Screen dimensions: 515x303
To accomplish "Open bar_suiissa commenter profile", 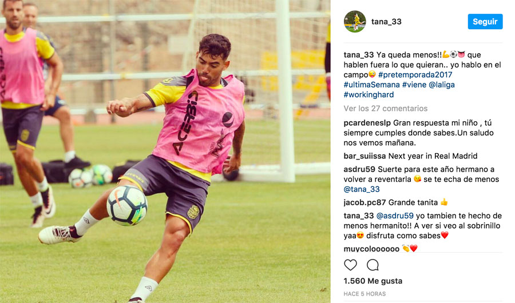I will tap(365, 156).
